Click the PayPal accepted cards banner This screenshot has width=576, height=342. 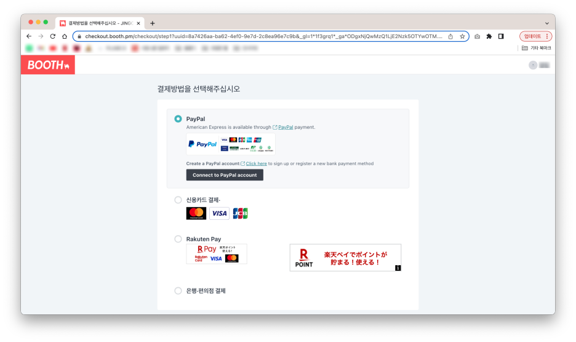coord(231,144)
